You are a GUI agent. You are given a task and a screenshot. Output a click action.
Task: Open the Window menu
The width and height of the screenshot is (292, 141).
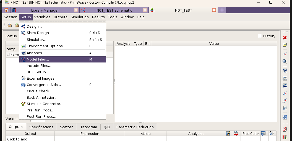point(127,17)
